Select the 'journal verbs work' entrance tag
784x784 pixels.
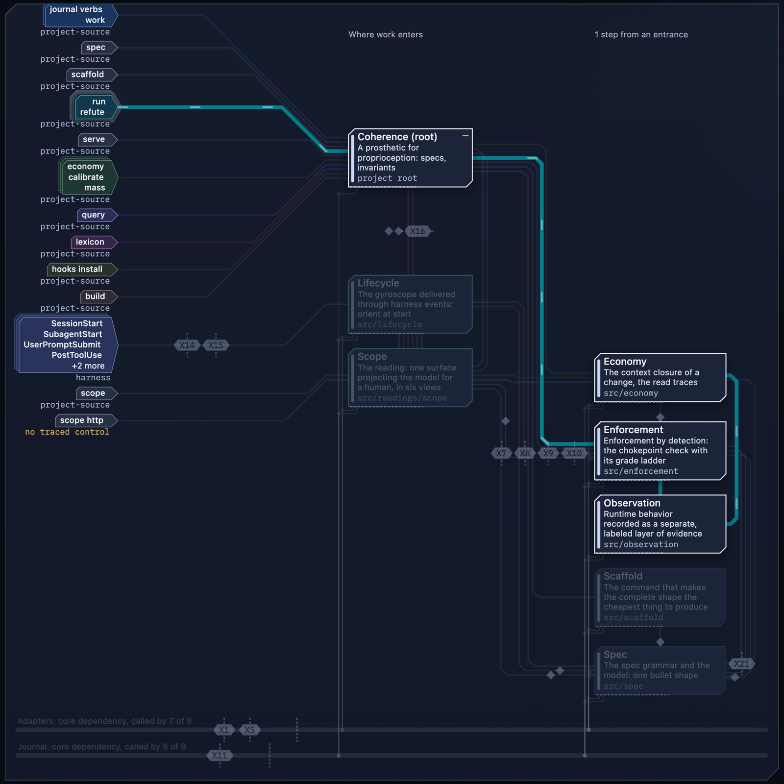click(81, 15)
